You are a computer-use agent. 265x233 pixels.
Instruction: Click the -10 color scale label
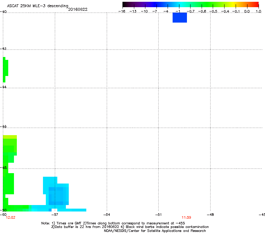(x=144, y=11)
